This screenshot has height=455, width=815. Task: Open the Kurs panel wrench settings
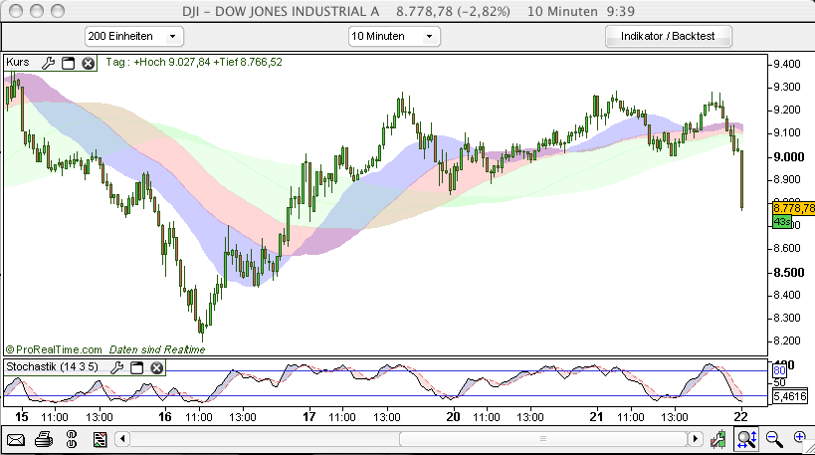pos(49,63)
